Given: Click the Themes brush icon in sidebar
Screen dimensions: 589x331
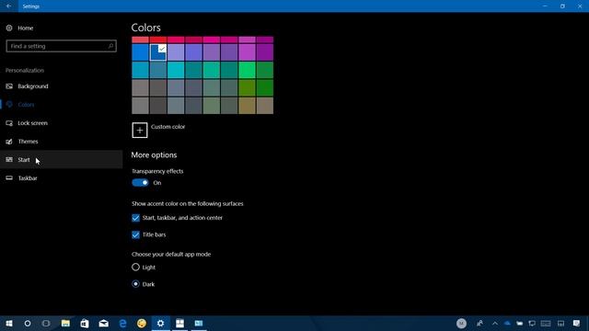Looking at the screenshot, I should pyautogui.click(x=9, y=142).
